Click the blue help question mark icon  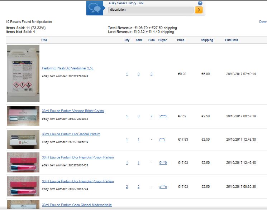[x=200, y=3]
